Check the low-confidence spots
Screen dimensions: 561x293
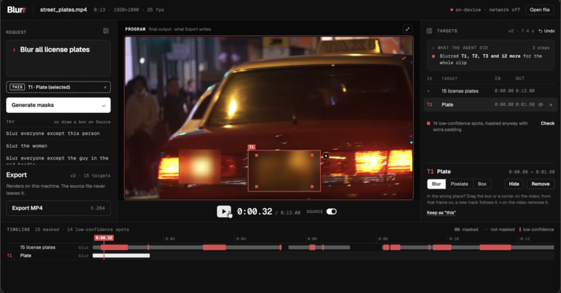coord(547,123)
